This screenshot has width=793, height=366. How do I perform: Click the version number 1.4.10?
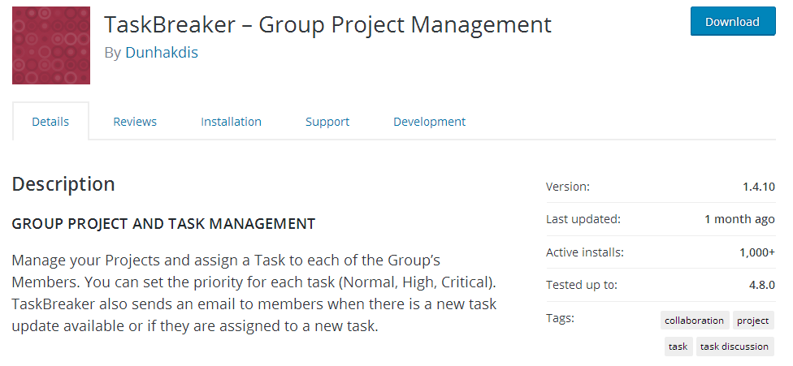(759, 187)
